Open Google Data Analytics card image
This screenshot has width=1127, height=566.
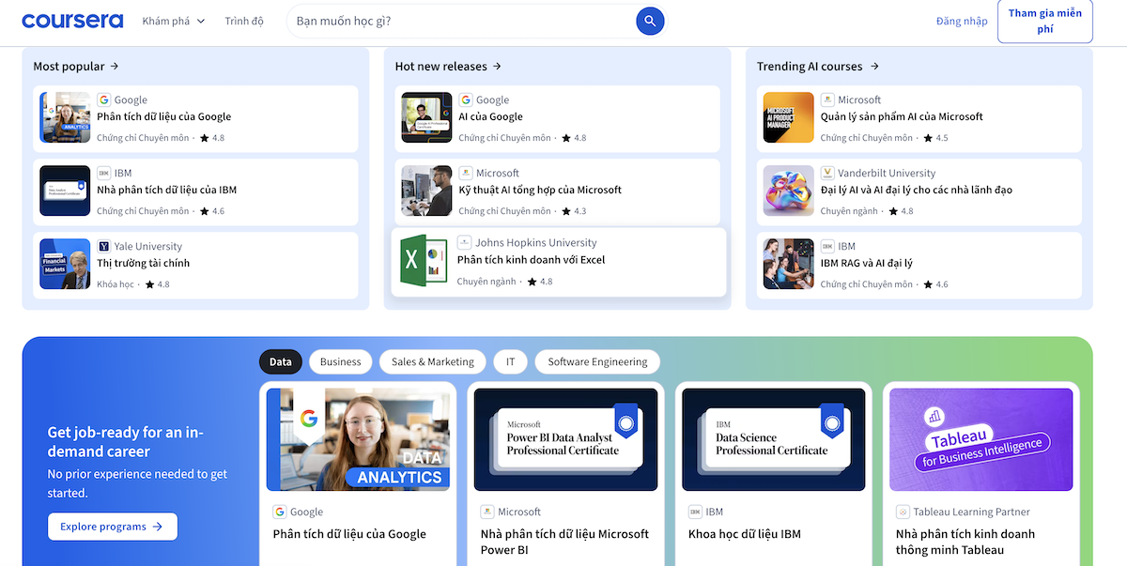pos(358,439)
